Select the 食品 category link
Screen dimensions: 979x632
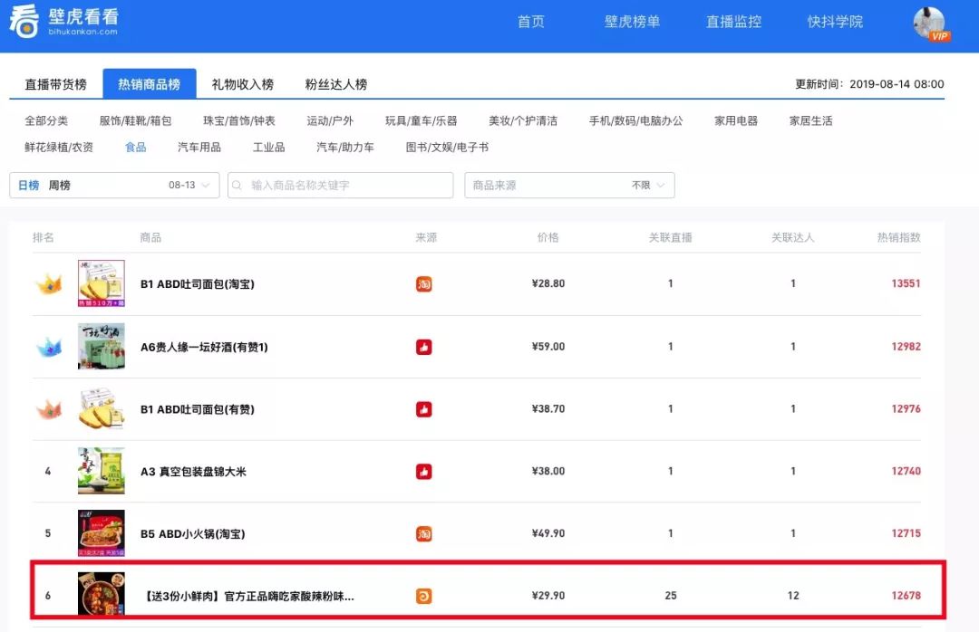pos(134,146)
